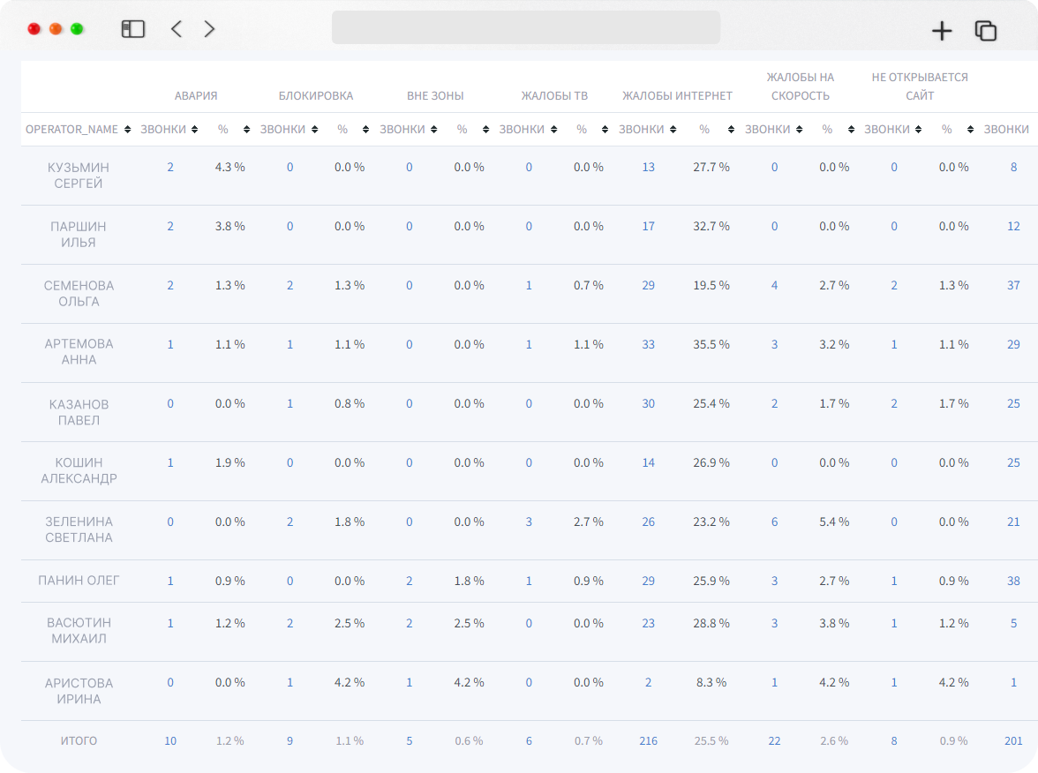Viewport: 1038px width, 773px height.
Task: Click the АВАРИЯ group header
Action: [196, 96]
